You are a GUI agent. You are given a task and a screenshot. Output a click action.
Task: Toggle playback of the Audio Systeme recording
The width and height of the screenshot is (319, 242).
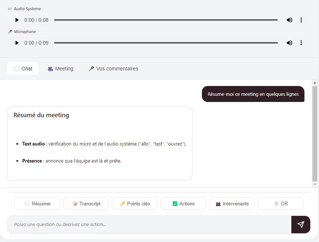click(x=17, y=20)
